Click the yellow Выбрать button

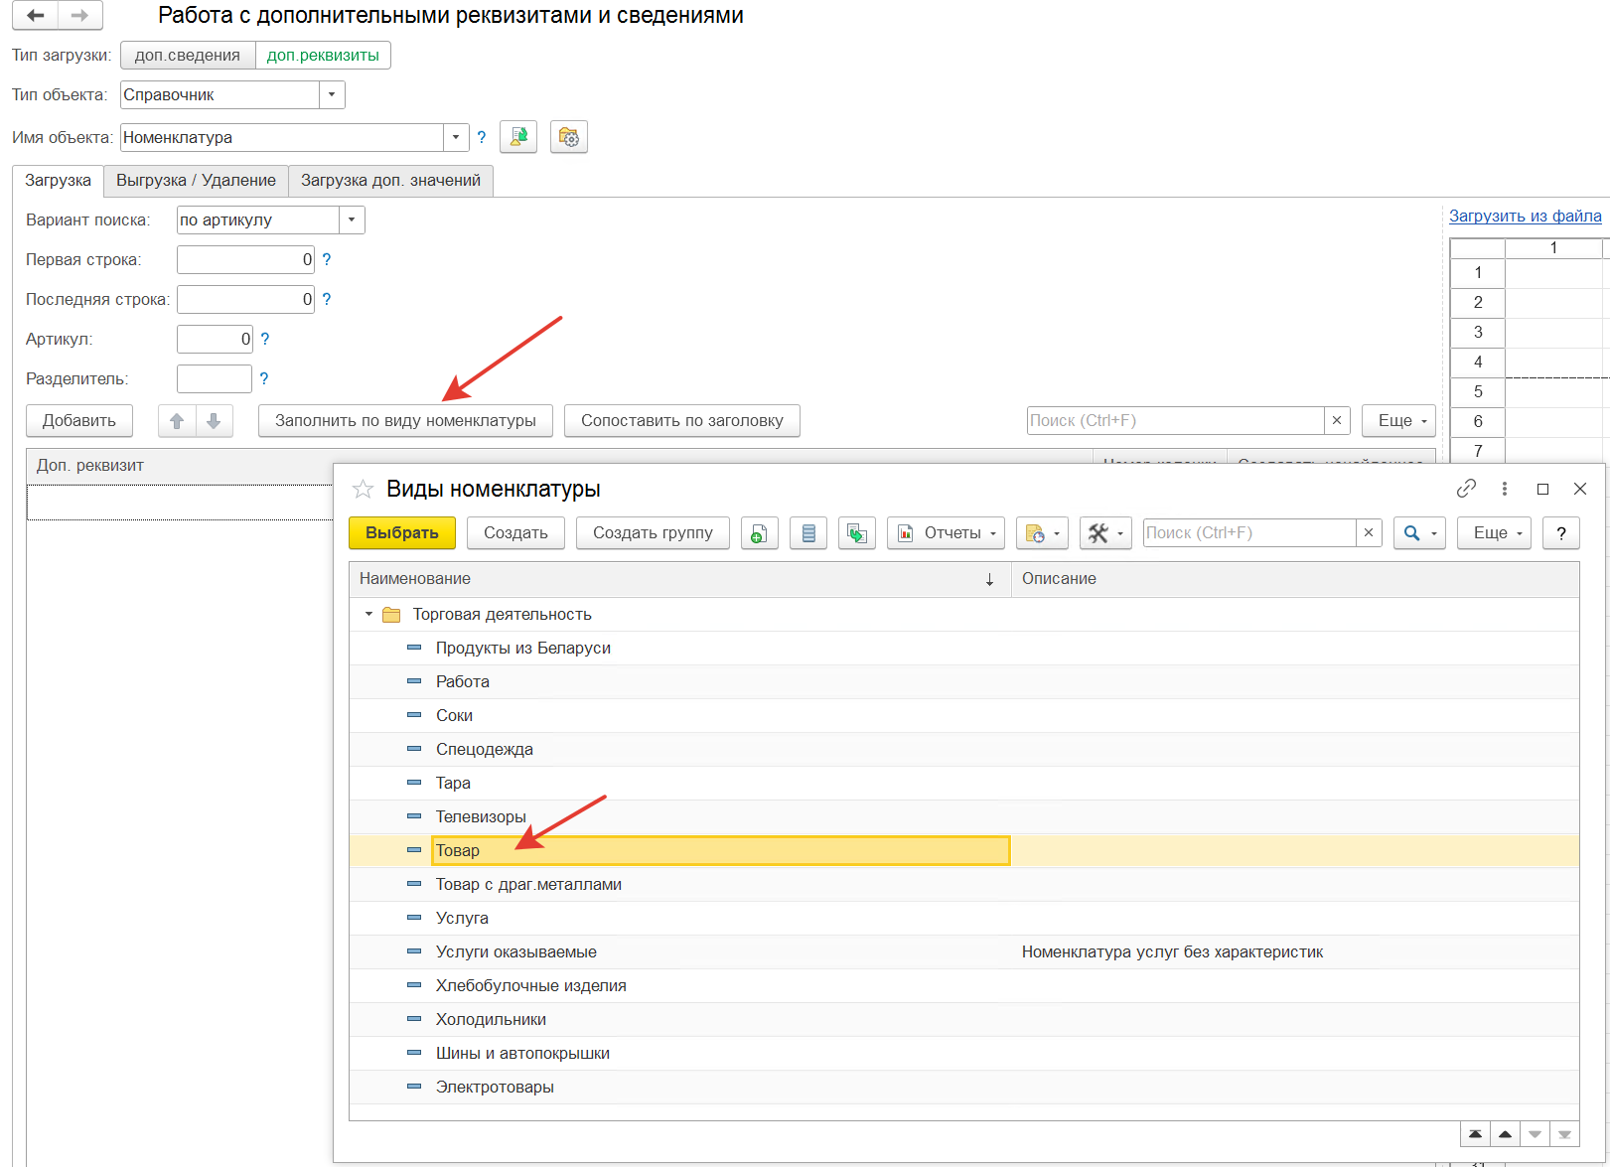[x=402, y=533]
